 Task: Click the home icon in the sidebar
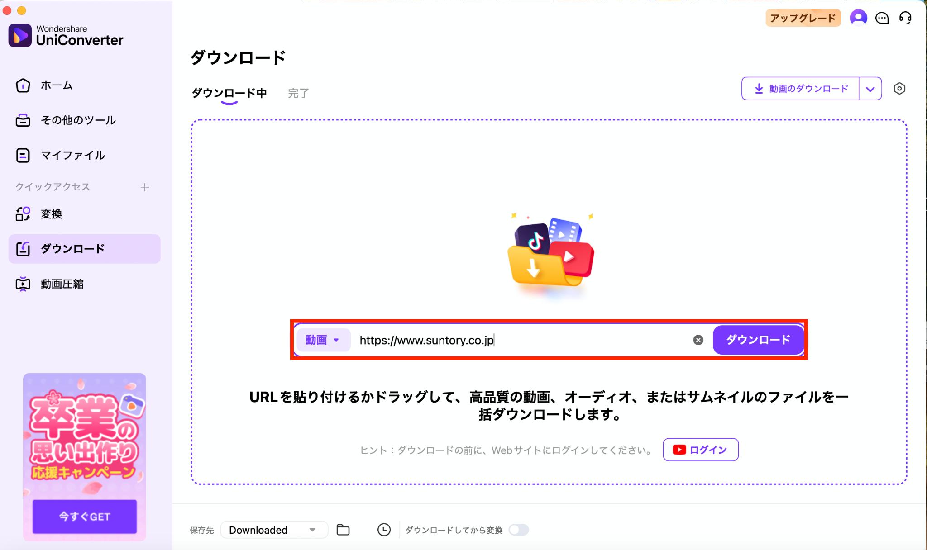(x=23, y=85)
